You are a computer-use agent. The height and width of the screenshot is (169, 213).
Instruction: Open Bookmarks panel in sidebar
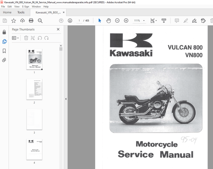coord(4,51)
